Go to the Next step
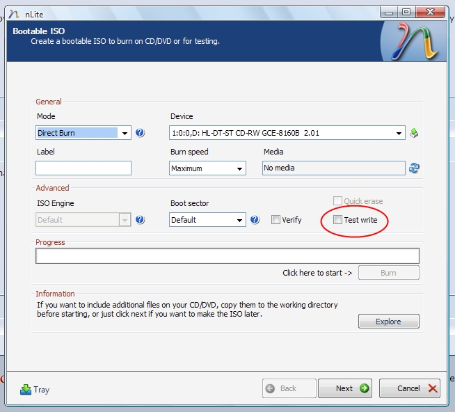Screen dimensions: 455x412 (x=345, y=388)
